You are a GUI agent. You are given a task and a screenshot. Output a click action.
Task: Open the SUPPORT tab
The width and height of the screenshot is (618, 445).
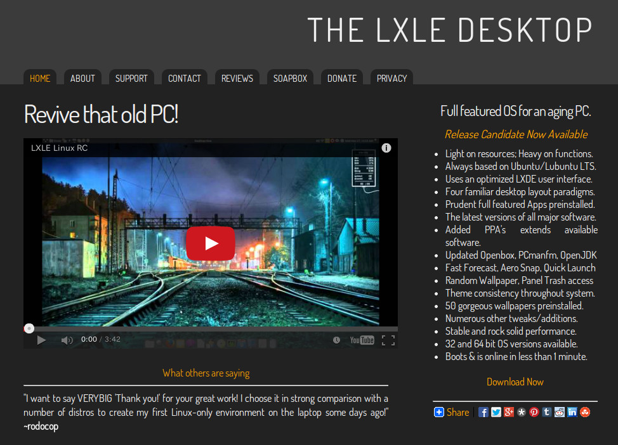click(x=131, y=79)
